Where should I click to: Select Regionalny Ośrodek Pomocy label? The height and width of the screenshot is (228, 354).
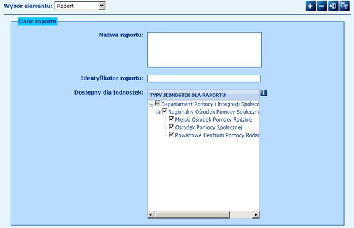pos(214,112)
